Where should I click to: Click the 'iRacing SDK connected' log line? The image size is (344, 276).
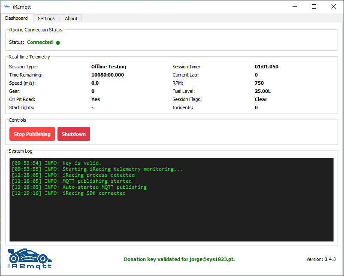tap(69, 193)
